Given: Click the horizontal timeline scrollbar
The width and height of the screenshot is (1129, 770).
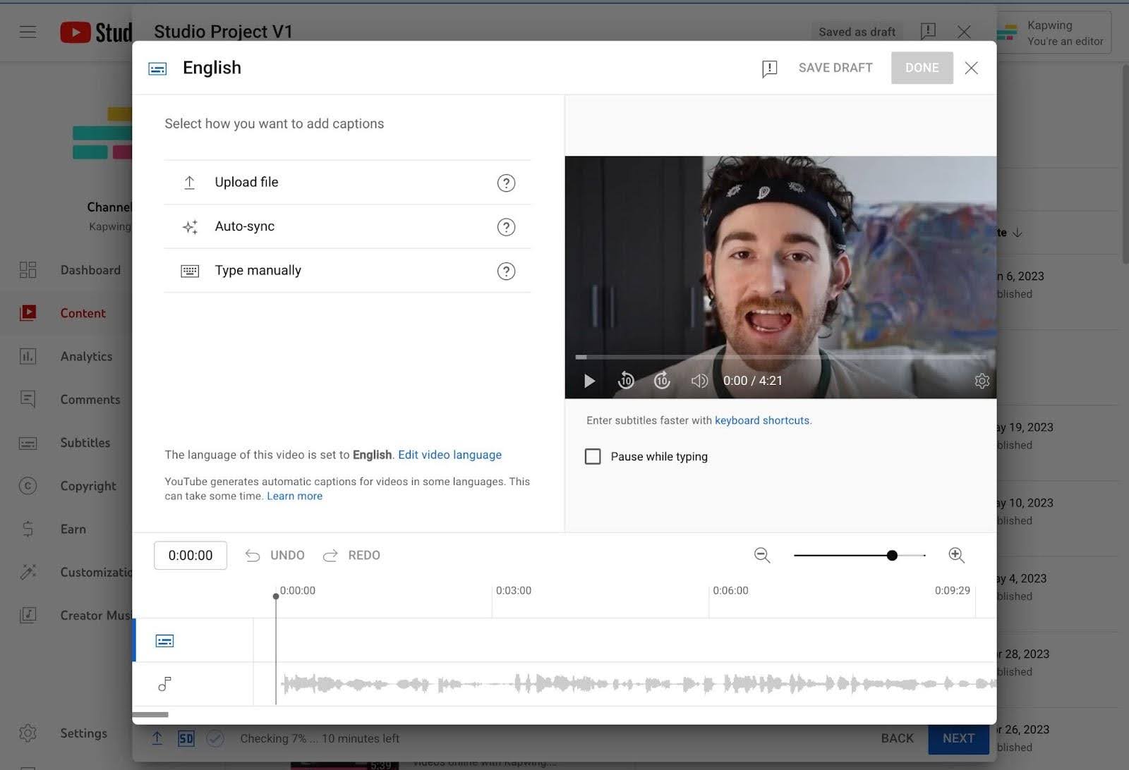Looking at the screenshot, I should click(150, 714).
